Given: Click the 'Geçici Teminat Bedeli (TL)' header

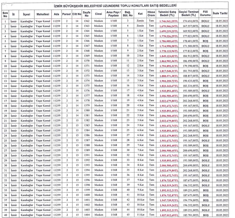Looking at the screenshot, I should (189, 13).
